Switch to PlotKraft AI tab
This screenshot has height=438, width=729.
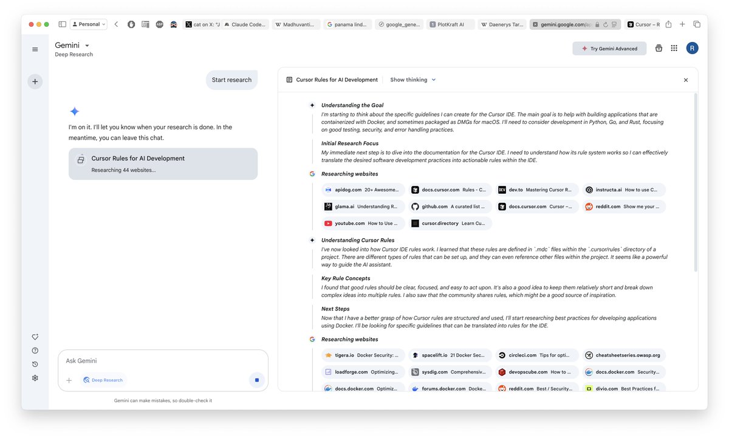pyautogui.click(x=450, y=25)
